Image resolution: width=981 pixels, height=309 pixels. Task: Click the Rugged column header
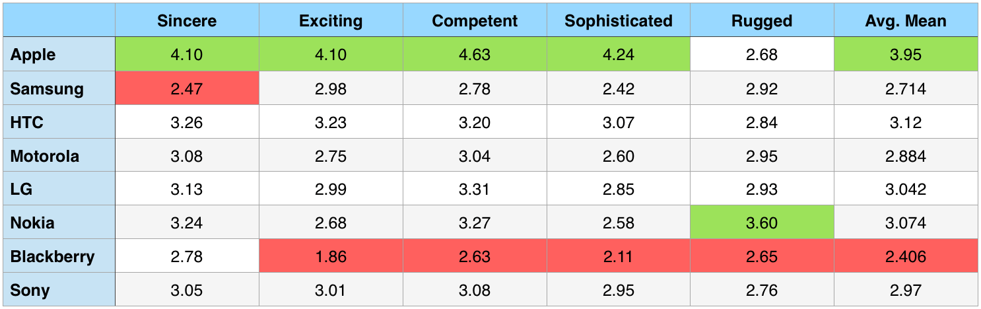click(762, 20)
